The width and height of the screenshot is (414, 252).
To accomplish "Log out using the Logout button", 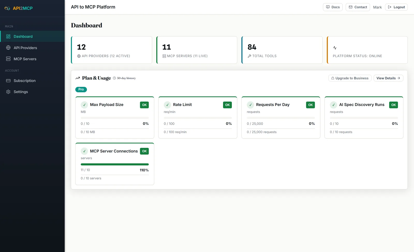I will point(396,7).
